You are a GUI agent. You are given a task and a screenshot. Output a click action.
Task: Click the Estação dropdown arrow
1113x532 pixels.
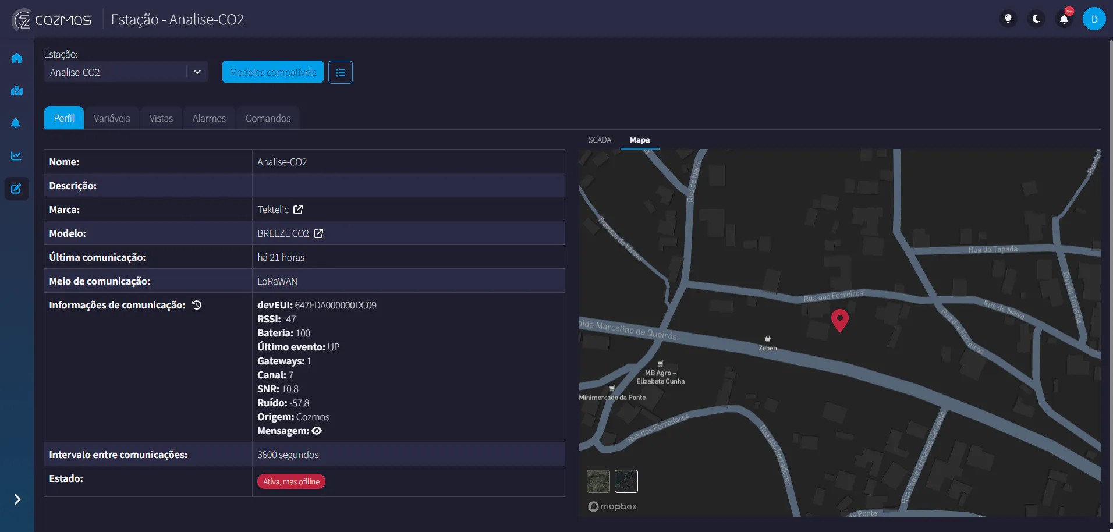pos(197,72)
